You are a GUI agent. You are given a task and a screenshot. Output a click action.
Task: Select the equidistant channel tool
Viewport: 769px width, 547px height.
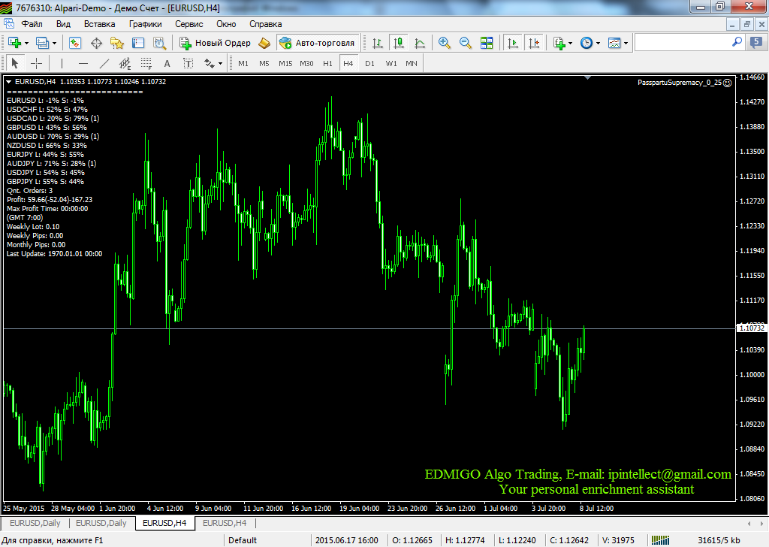(125, 63)
